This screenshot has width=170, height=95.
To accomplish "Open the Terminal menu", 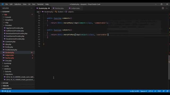I will 40,4.
